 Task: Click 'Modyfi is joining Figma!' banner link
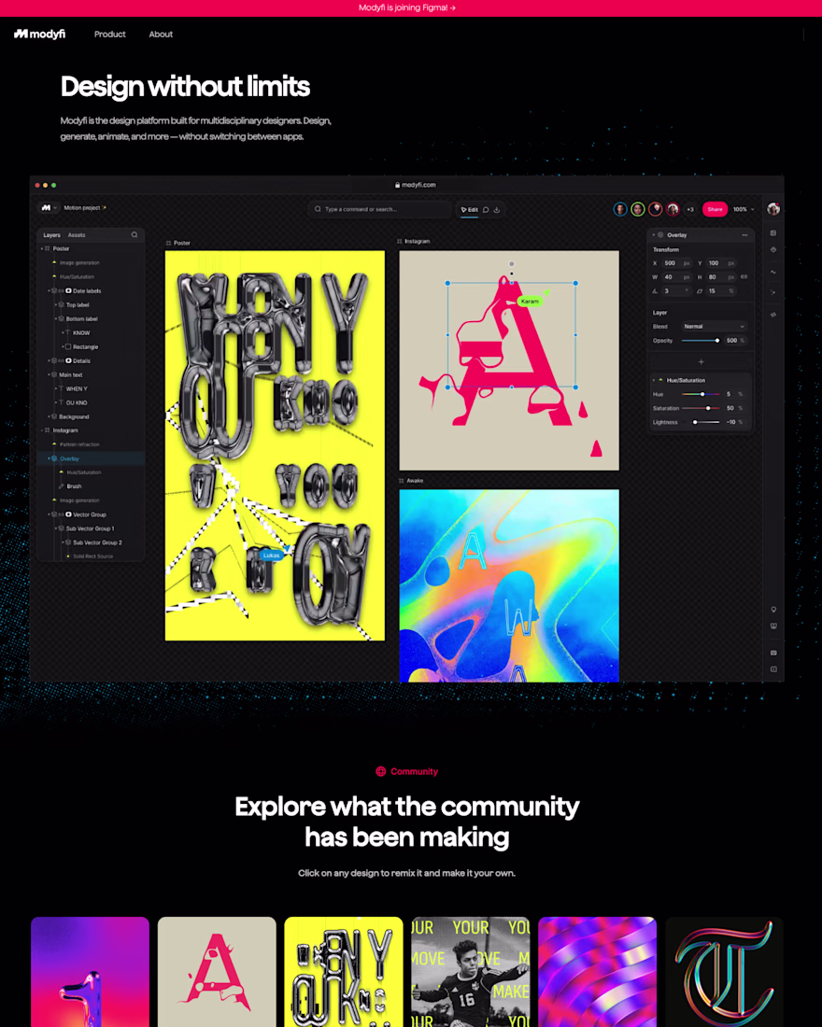(407, 7)
